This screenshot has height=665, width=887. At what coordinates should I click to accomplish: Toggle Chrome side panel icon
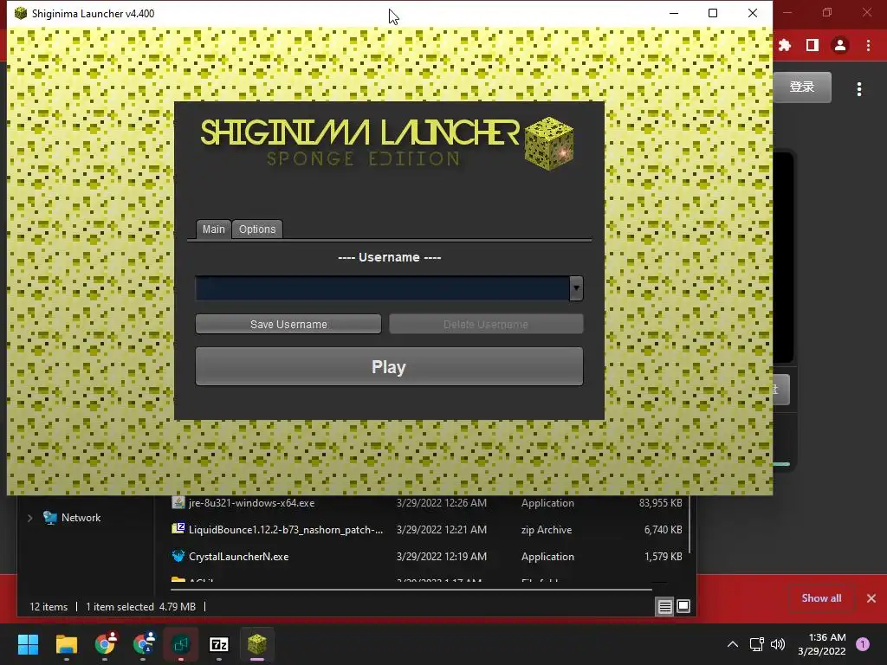pos(813,45)
